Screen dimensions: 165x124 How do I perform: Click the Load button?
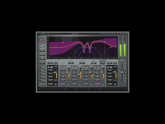click(x=117, y=34)
